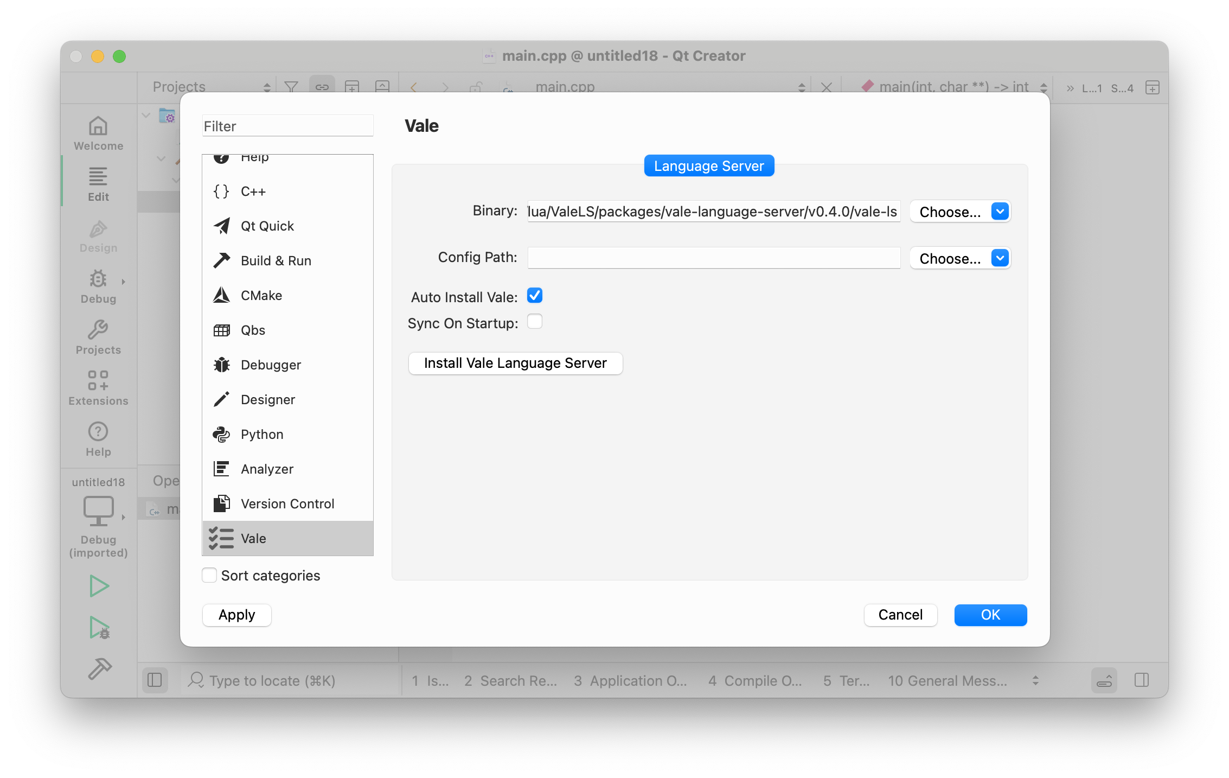This screenshot has height=778, width=1229.
Task: Enable the Sync On Startup checkbox
Action: pyautogui.click(x=535, y=322)
